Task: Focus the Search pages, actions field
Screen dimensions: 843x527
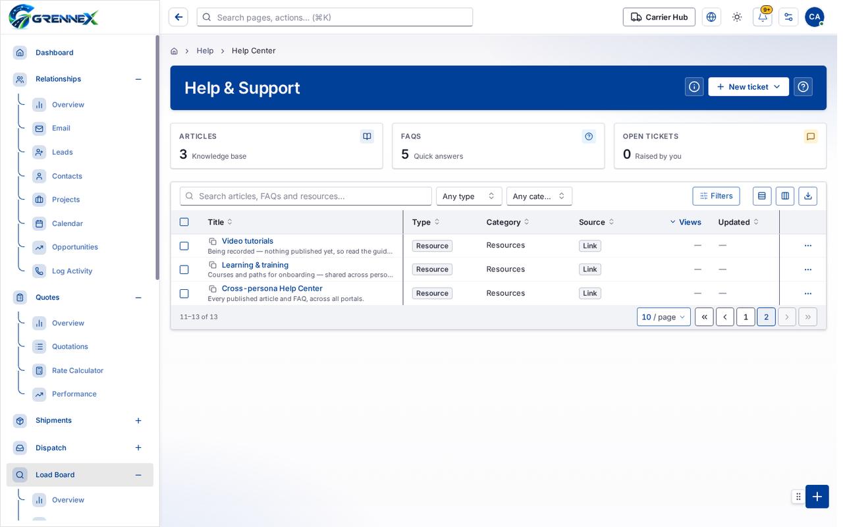Action: point(335,17)
